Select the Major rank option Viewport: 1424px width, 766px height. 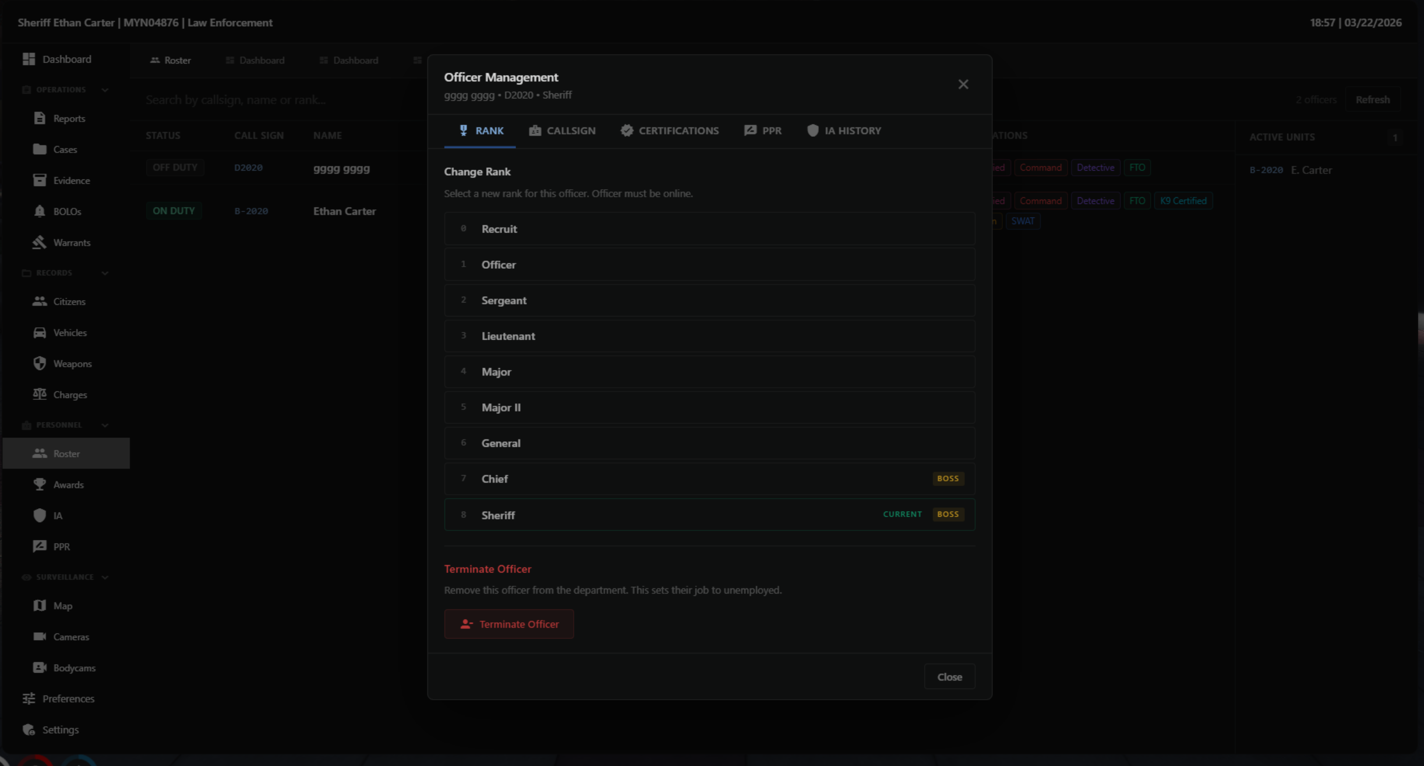click(709, 371)
